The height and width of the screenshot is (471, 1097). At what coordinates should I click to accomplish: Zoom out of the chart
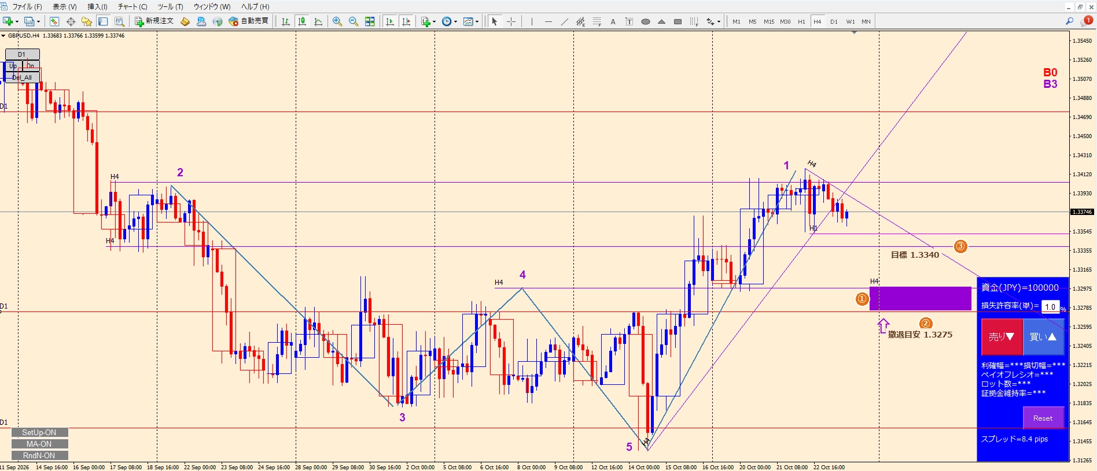point(354,21)
